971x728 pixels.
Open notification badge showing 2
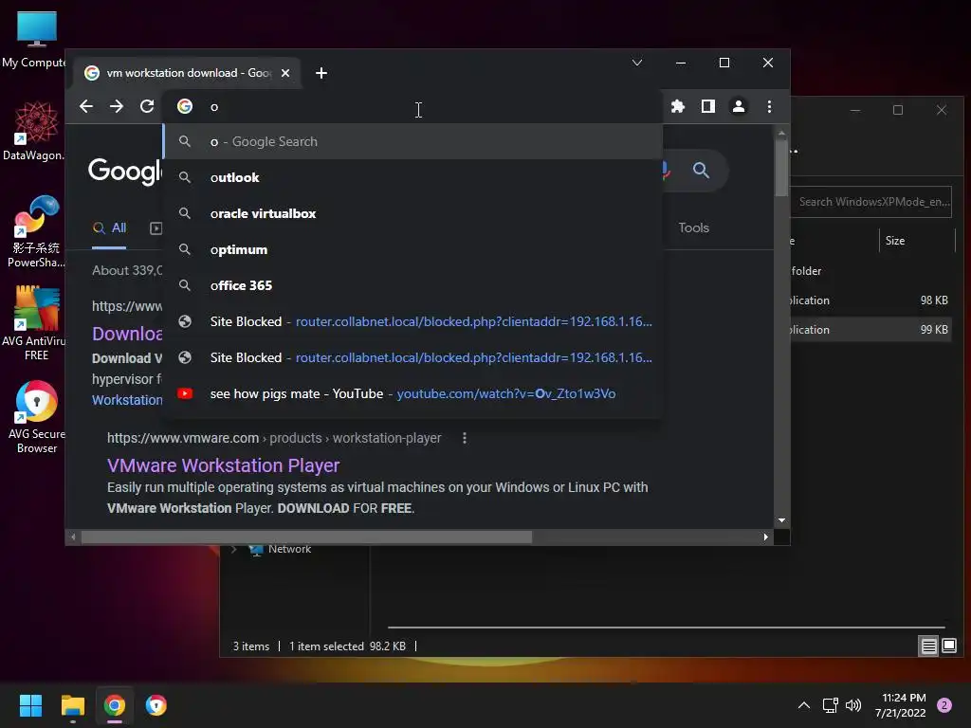click(x=944, y=705)
